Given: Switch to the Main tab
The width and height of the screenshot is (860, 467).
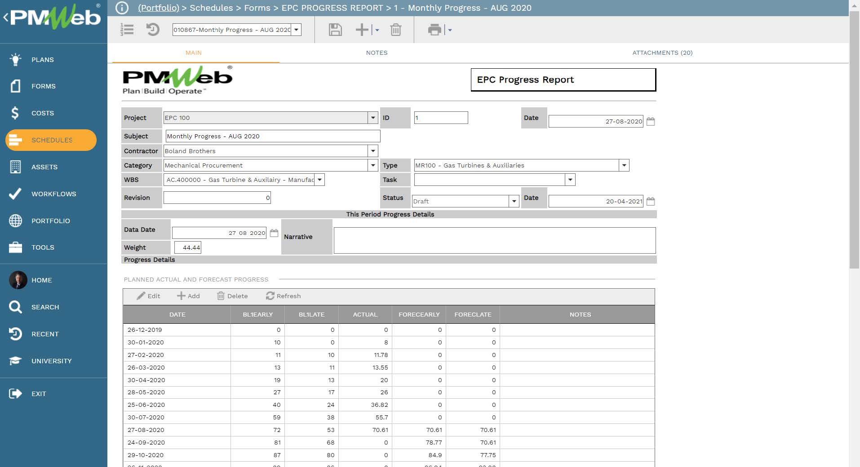Looking at the screenshot, I should [x=194, y=53].
